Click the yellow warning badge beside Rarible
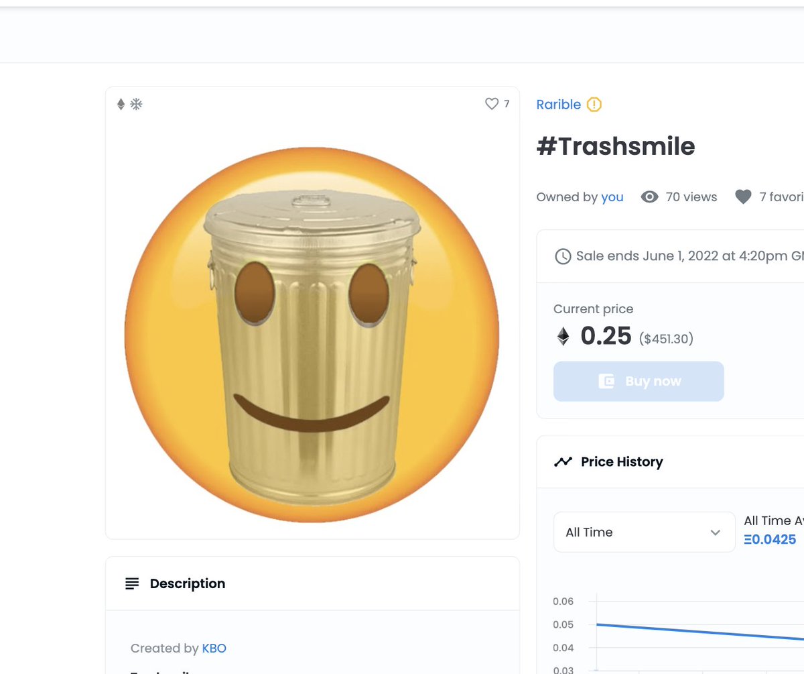804x674 pixels. tap(594, 105)
